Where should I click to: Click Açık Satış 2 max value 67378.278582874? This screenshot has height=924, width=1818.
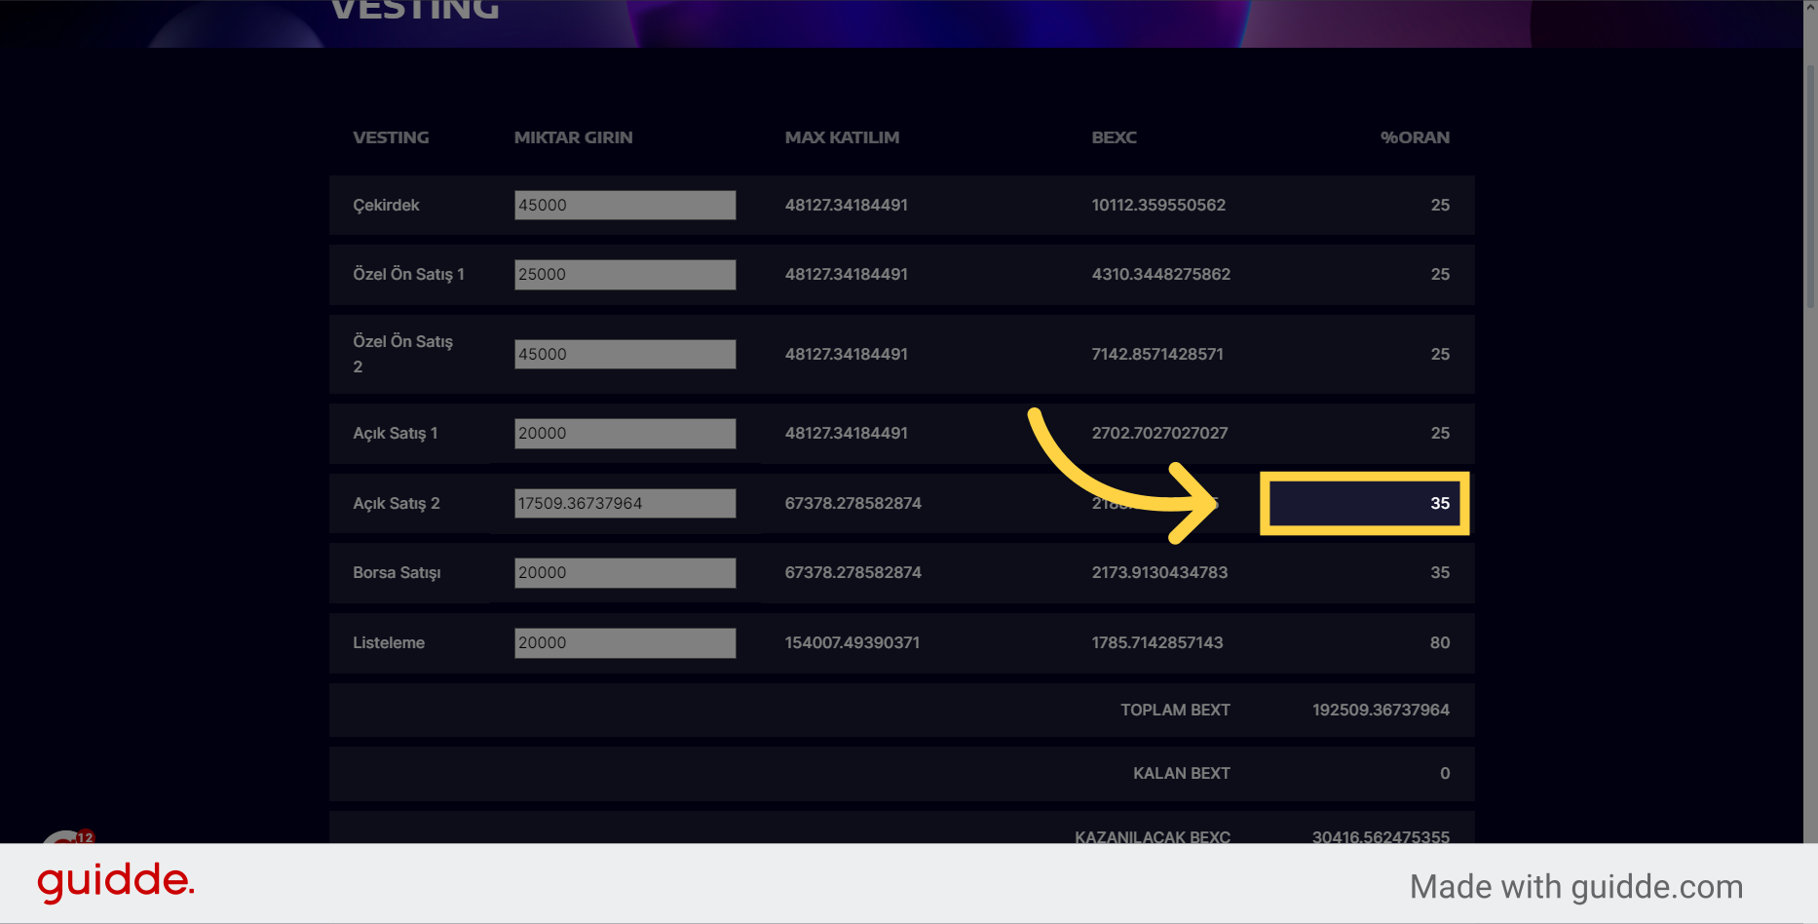853,503
